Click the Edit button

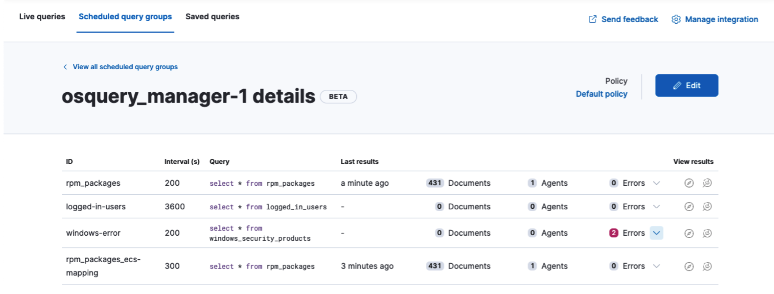686,85
